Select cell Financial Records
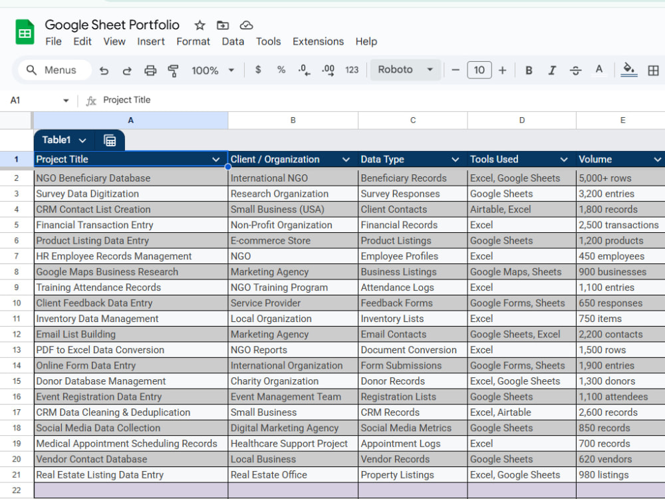The height and width of the screenshot is (499, 665). (413, 225)
